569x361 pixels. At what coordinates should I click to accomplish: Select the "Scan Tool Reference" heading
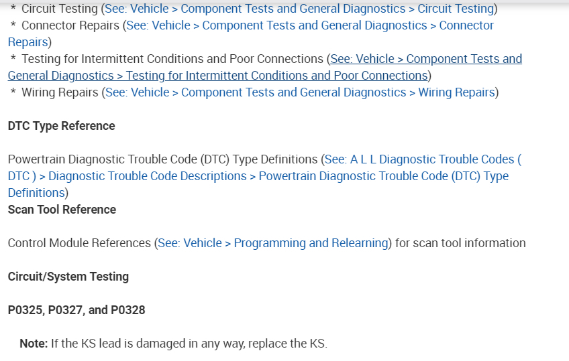click(x=62, y=210)
